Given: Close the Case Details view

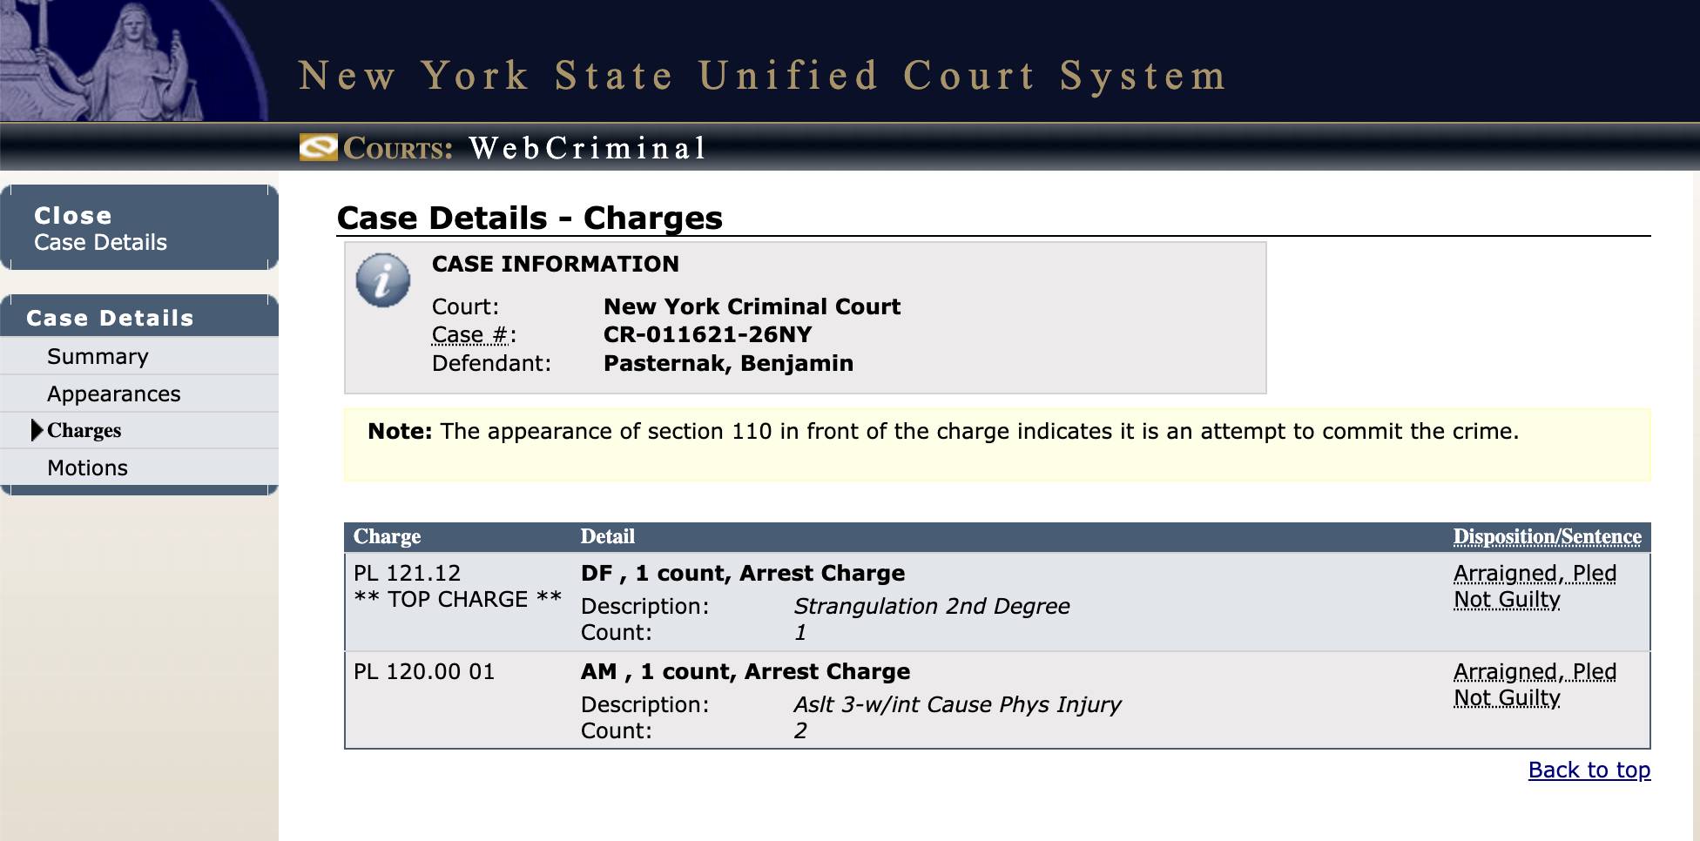Looking at the screenshot, I should pyautogui.click(x=100, y=228).
